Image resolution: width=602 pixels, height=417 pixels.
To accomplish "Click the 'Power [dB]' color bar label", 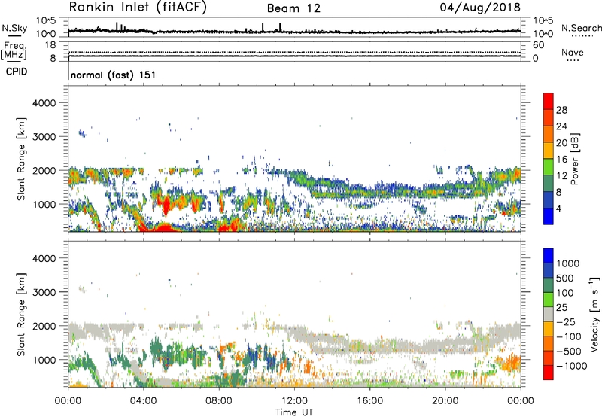I will (574, 159).
